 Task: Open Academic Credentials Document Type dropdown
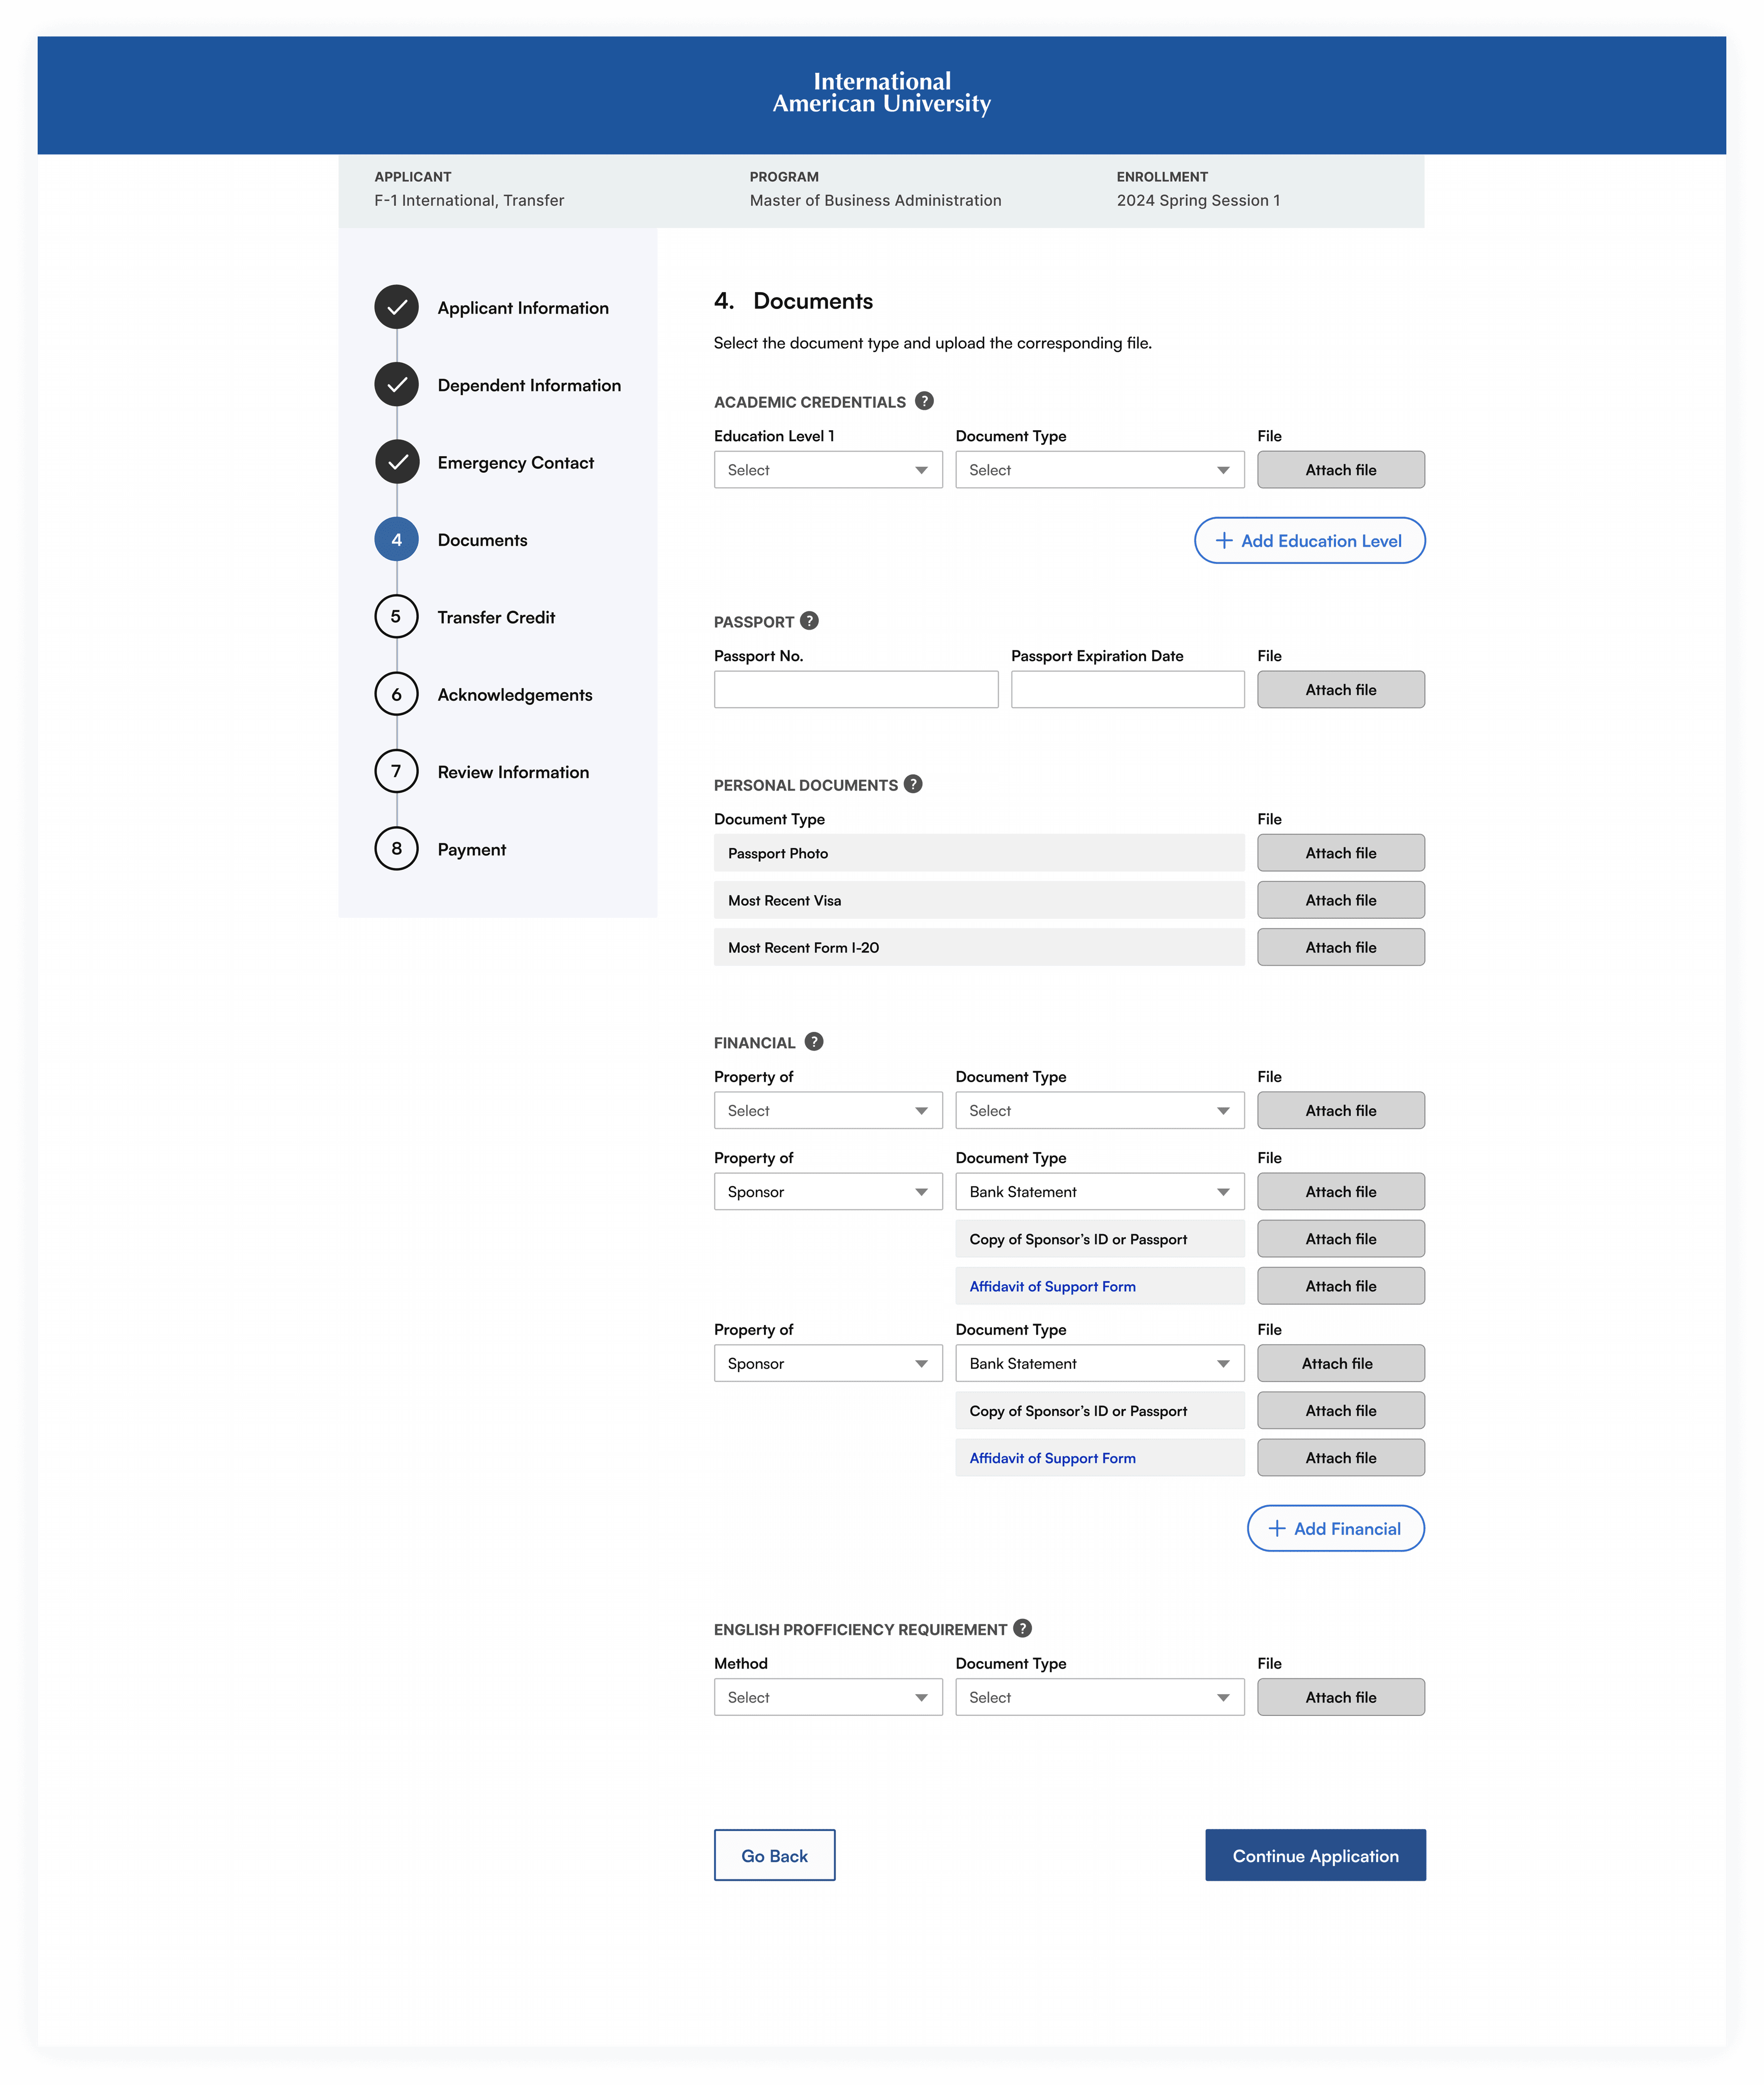(1100, 470)
